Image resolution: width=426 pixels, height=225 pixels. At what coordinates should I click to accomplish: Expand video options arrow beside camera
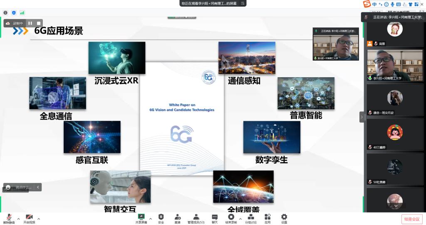(39, 219)
